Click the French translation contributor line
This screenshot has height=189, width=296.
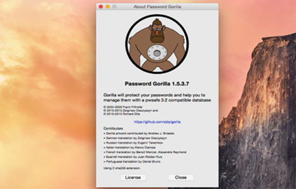(145, 152)
